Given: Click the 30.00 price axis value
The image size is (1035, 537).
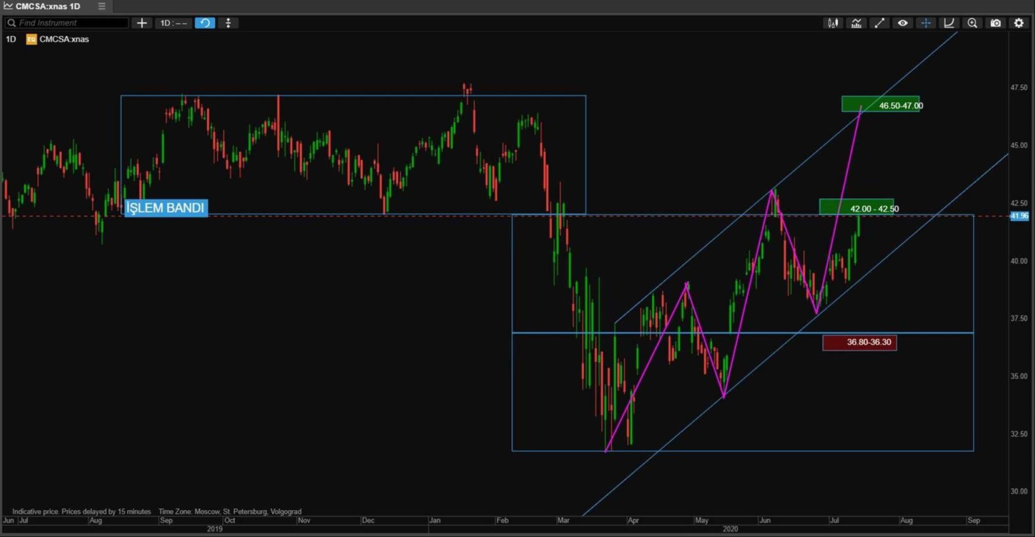Looking at the screenshot, I should point(1019,491).
